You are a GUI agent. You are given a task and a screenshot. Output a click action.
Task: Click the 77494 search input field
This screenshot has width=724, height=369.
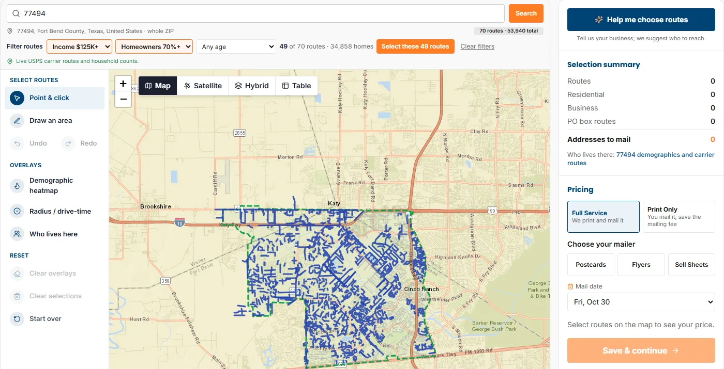[255, 13]
